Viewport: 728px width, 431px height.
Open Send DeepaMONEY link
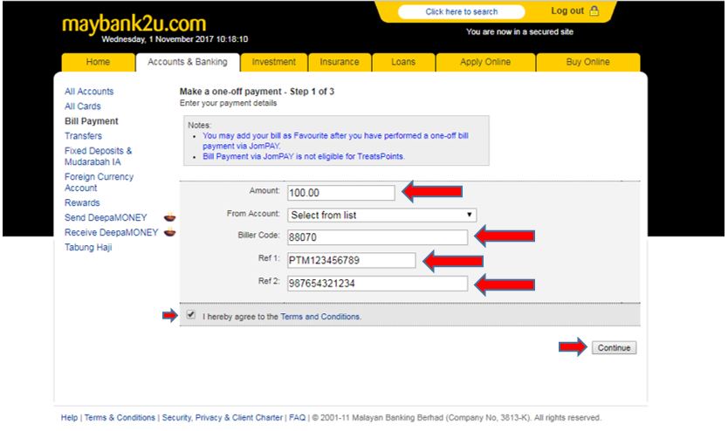point(106,217)
